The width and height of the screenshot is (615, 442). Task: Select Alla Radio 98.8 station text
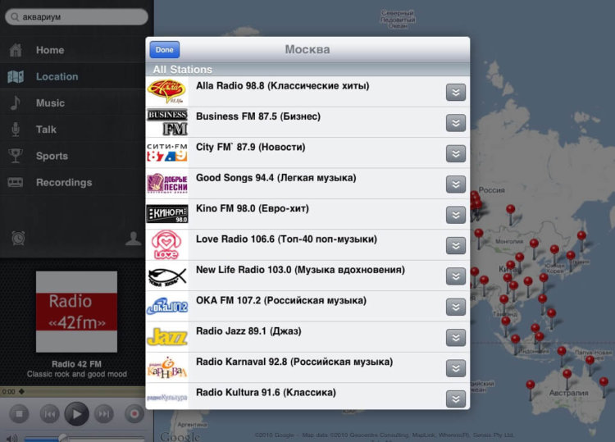pyautogui.click(x=282, y=86)
